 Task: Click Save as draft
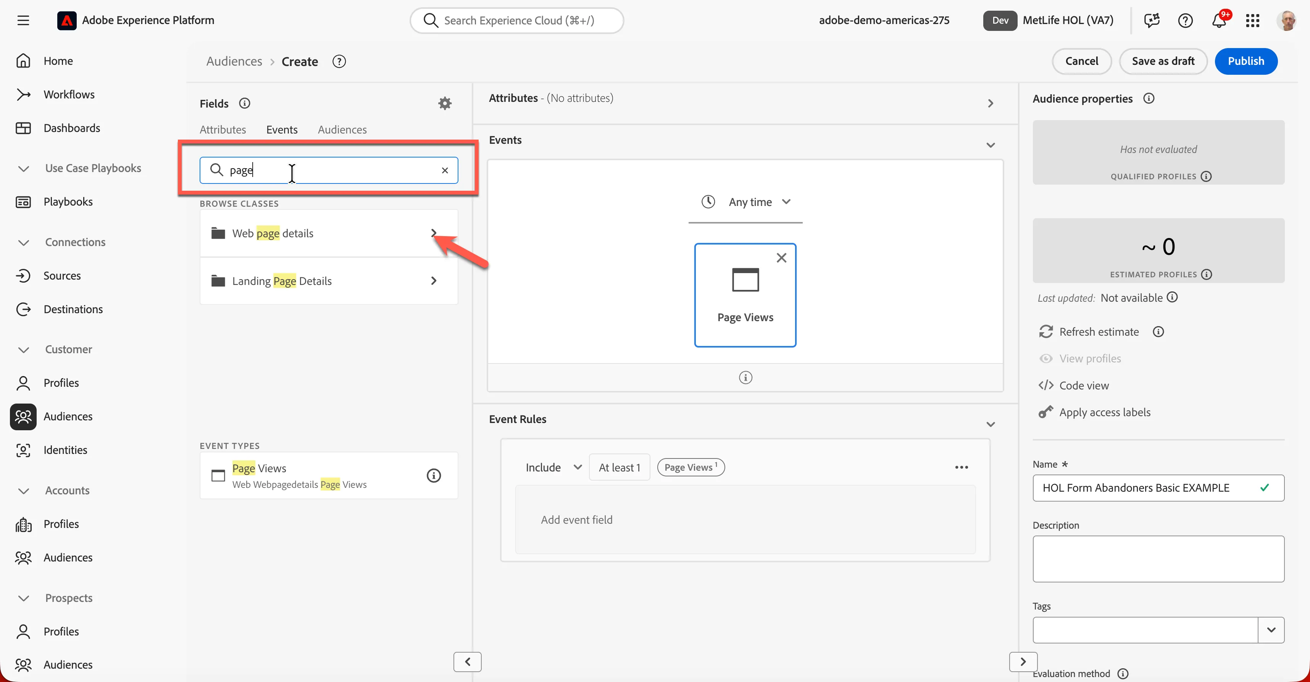click(1163, 61)
